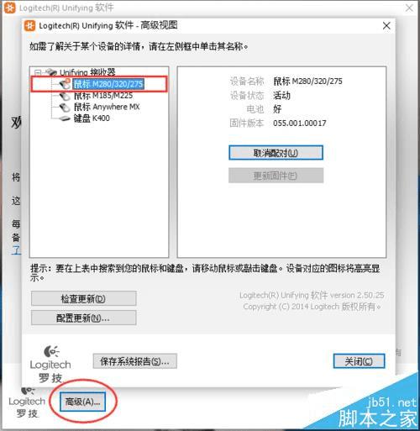Select 键盘 K400 in the device list
Screen dimensions: 420x431
coord(92,118)
